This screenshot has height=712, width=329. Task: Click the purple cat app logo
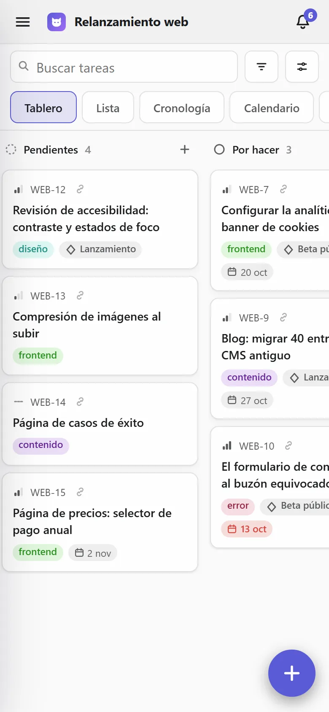57,22
